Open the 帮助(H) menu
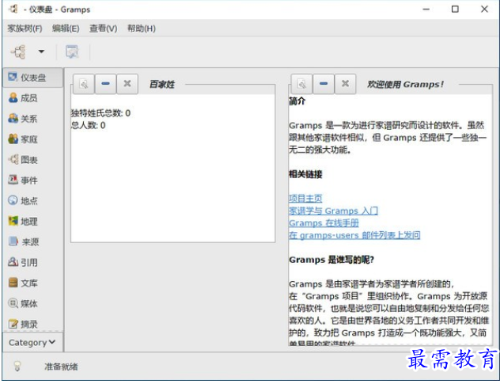The width and height of the screenshot is (504, 384). tap(142, 29)
